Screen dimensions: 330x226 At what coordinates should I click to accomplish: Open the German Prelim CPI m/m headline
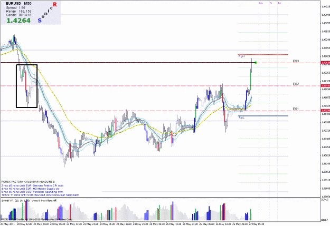[x=32, y=185]
